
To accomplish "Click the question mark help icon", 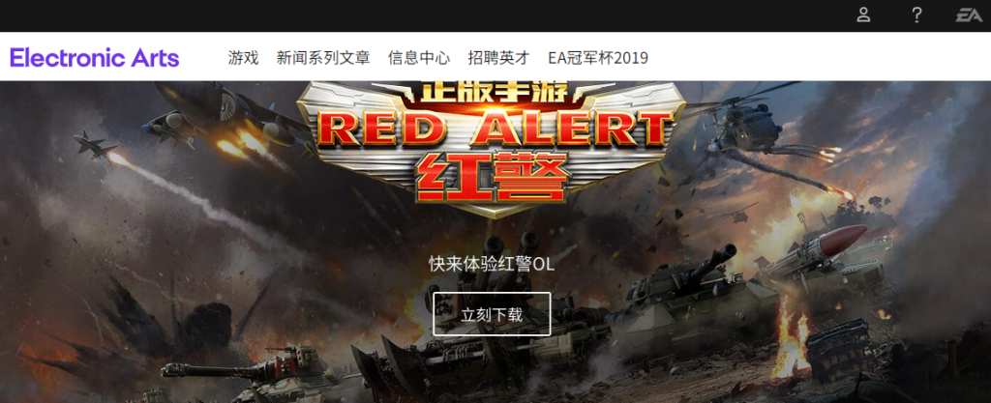I will [x=917, y=15].
